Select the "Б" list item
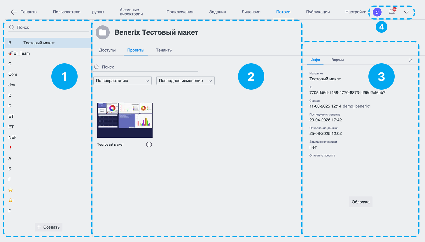 tap(48, 169)
